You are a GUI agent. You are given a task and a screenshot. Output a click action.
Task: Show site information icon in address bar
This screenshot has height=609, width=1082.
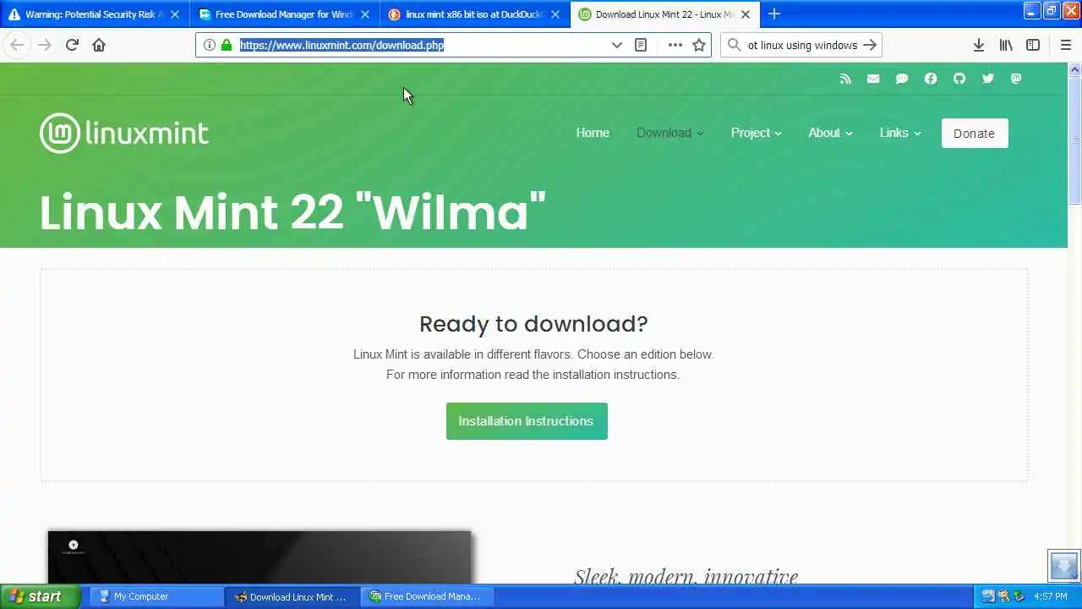pyautogui.click(x=210, y=45)
